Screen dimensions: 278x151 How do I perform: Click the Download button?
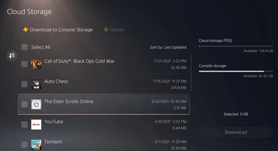pyautogui.click(x=236, y=132)
